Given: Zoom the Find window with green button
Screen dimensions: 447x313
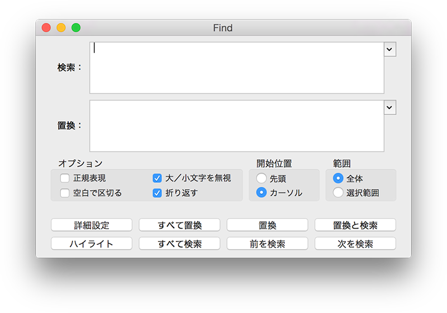Looking at the screenshot, I should point(76,27).
